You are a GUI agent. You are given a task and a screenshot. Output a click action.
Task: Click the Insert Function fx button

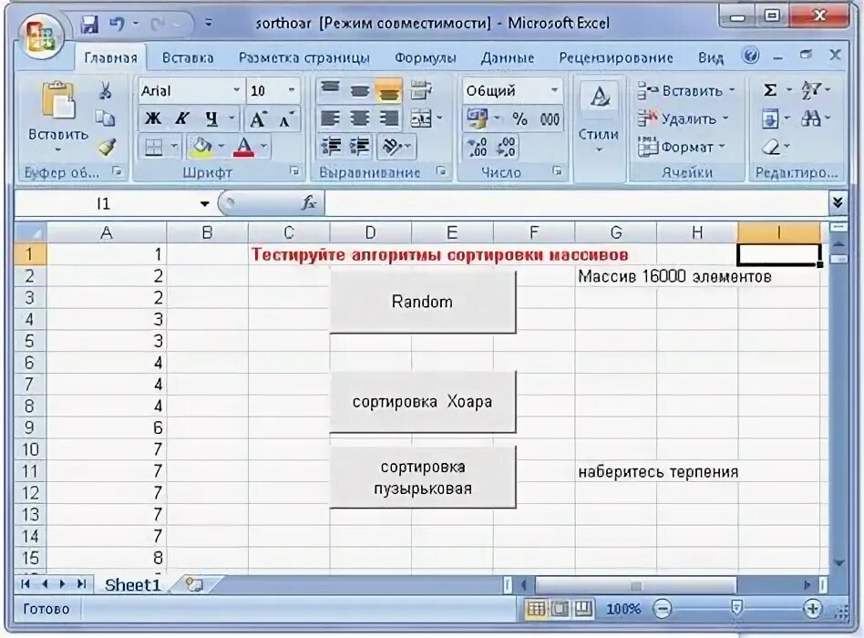tap(309, 203)
